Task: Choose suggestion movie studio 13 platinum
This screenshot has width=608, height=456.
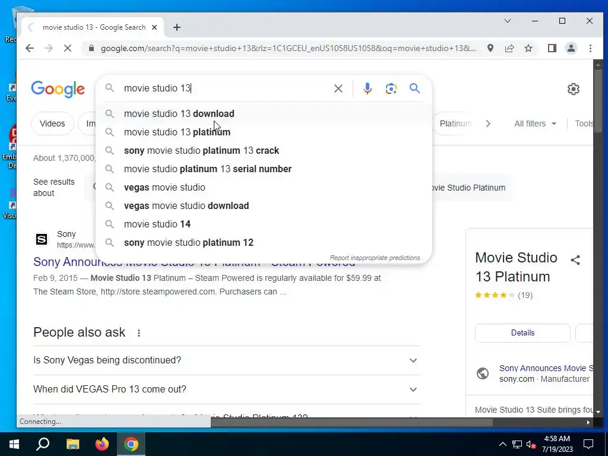Action: click(x=264, y=132)
